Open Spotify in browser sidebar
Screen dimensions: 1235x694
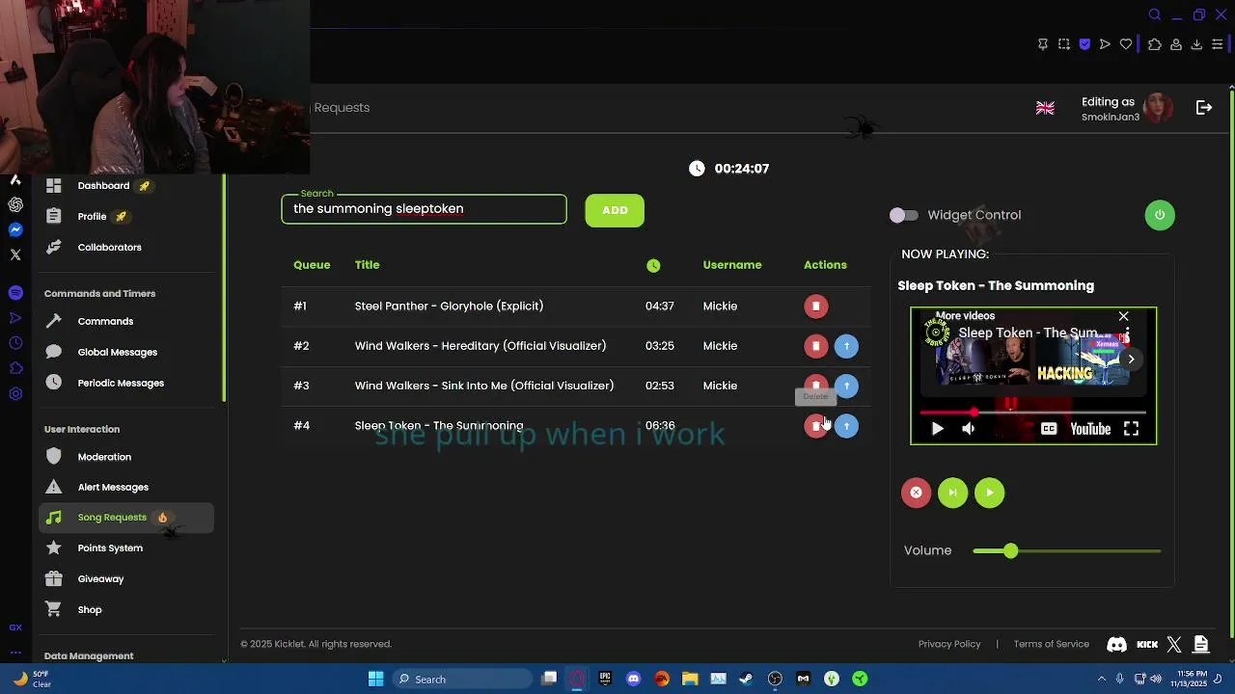(15, 292)
